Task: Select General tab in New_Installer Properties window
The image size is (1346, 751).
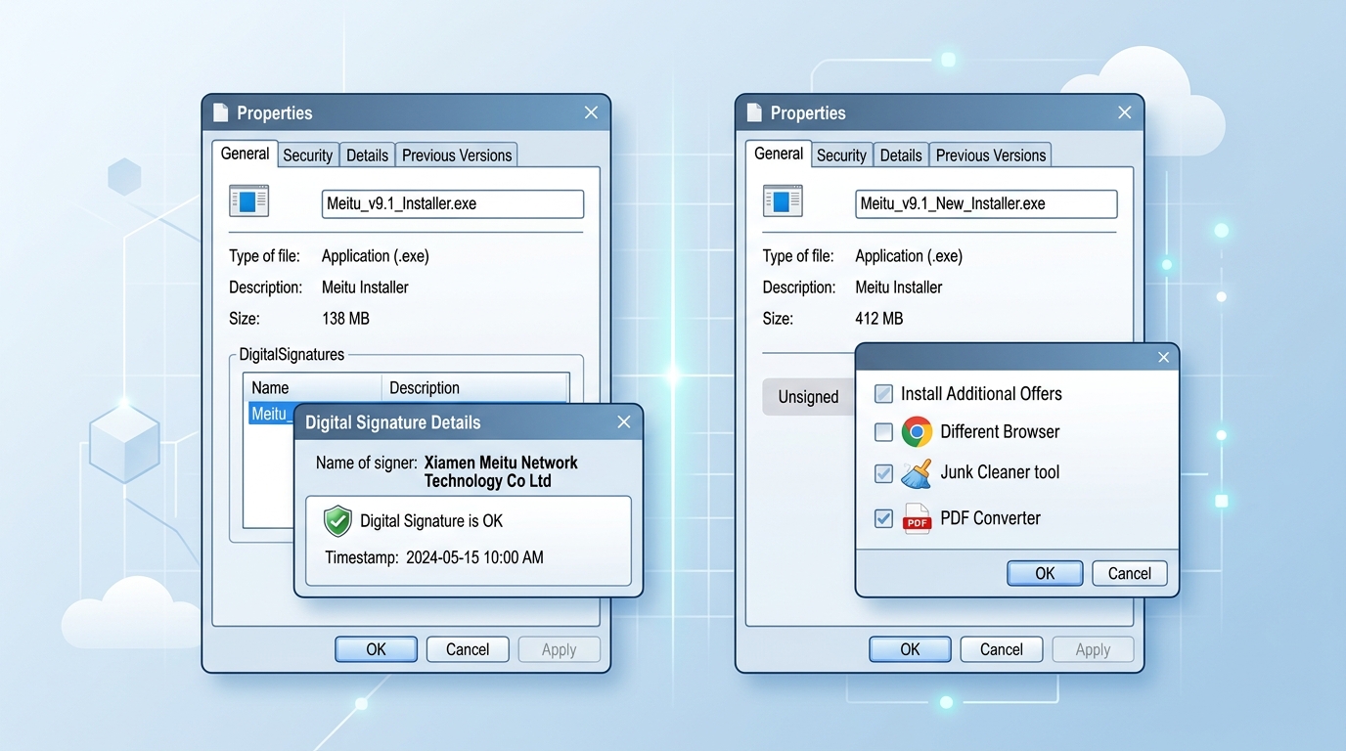Action: click(x=779, y=154)
